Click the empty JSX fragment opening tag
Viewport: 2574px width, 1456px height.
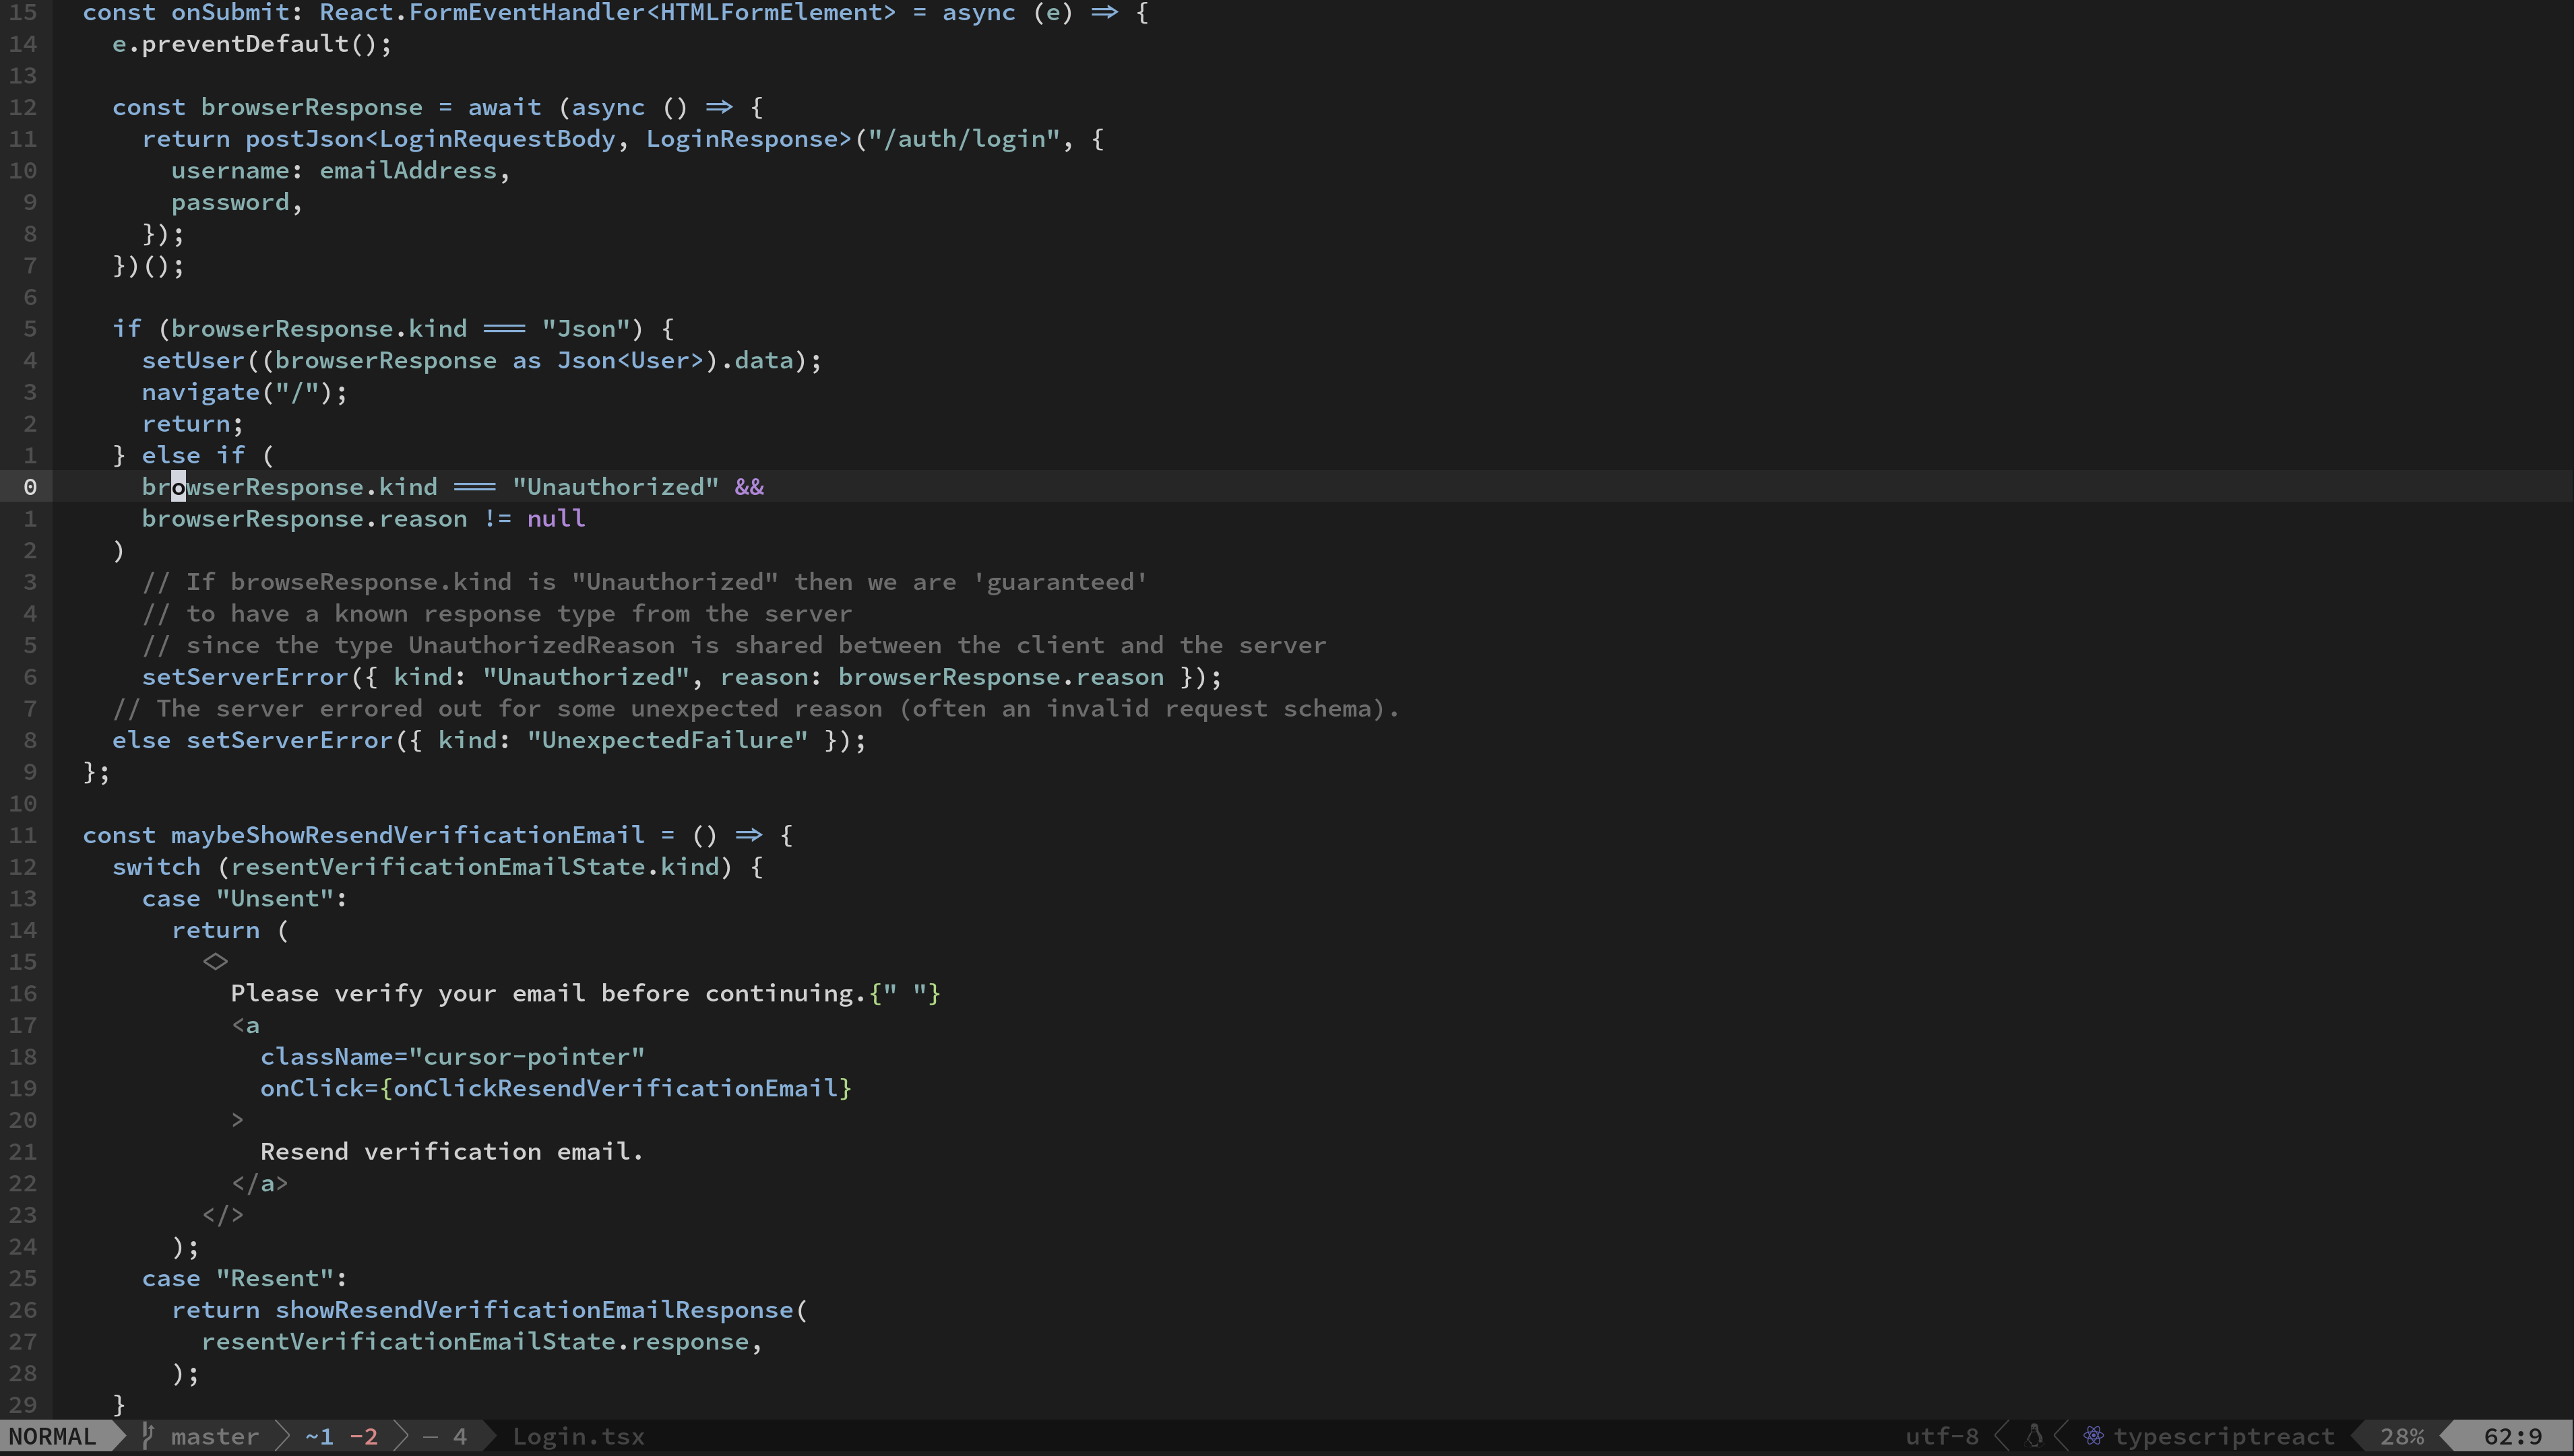[215, 961]
